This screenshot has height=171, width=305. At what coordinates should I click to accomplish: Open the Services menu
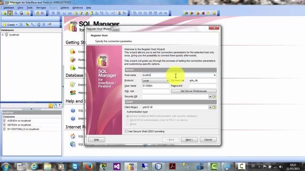click(41, 8)
